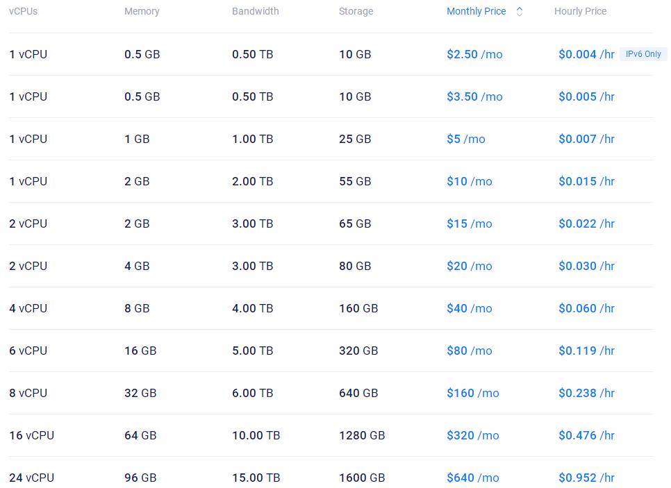671x488 pixels.
Task: Click the vCPUs column header
Action: tap(23, 12)
